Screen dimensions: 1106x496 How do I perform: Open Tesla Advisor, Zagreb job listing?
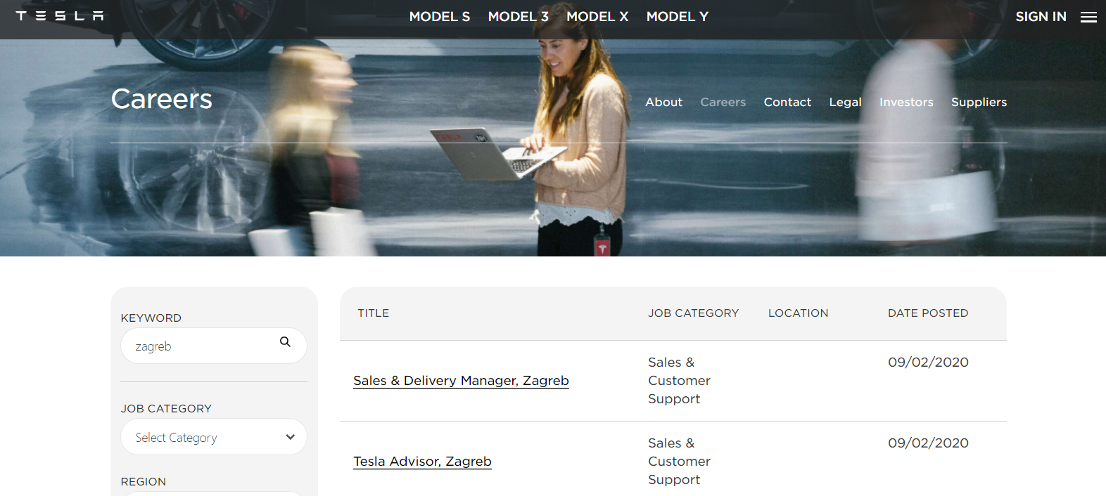tap(422, 462)
